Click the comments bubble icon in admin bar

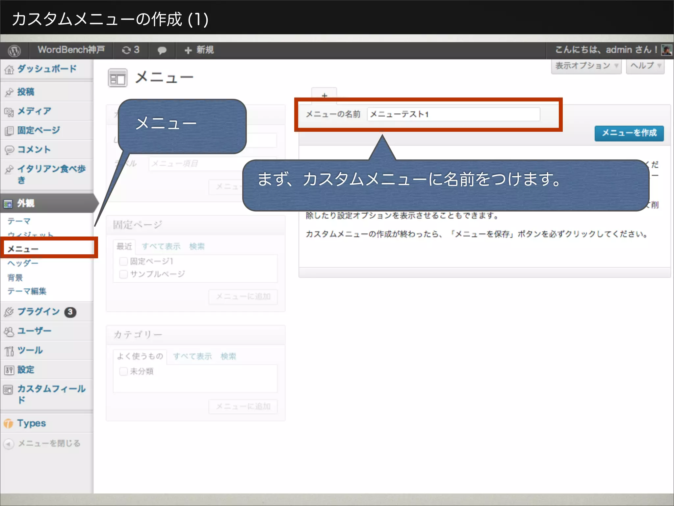tap(162, 50)
